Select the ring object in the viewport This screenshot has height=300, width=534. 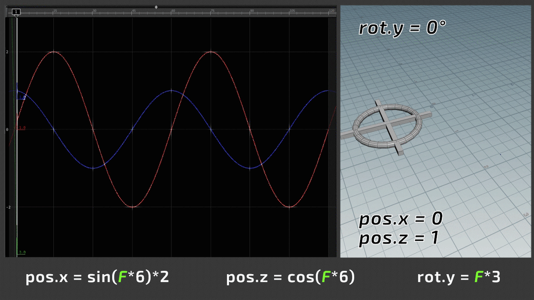(386, 126)
